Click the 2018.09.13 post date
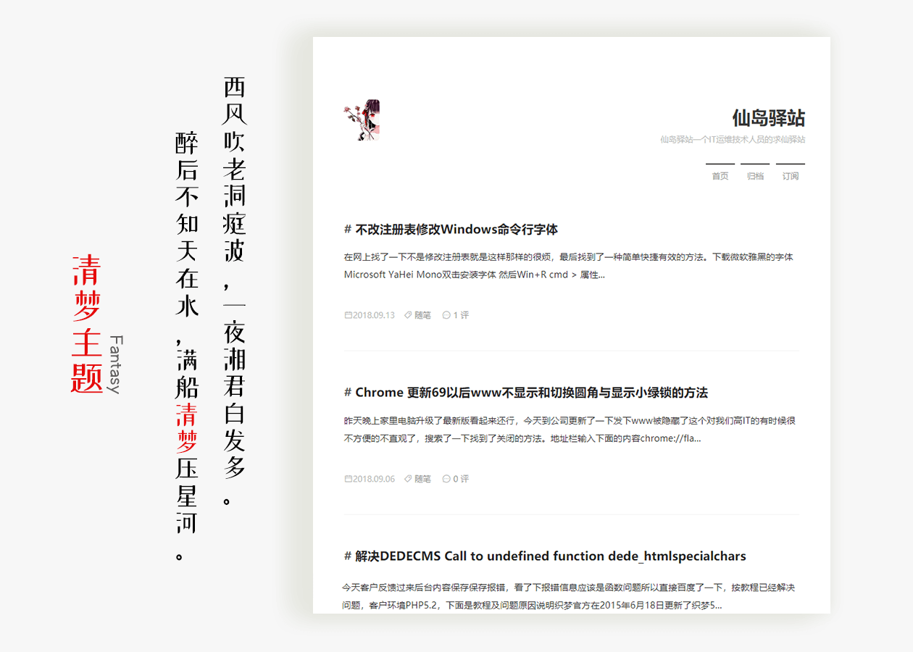 tap(374, 315)
